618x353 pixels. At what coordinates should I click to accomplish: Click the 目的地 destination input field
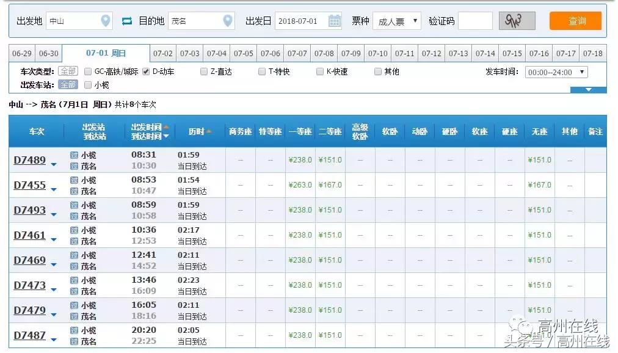[202, 21]
